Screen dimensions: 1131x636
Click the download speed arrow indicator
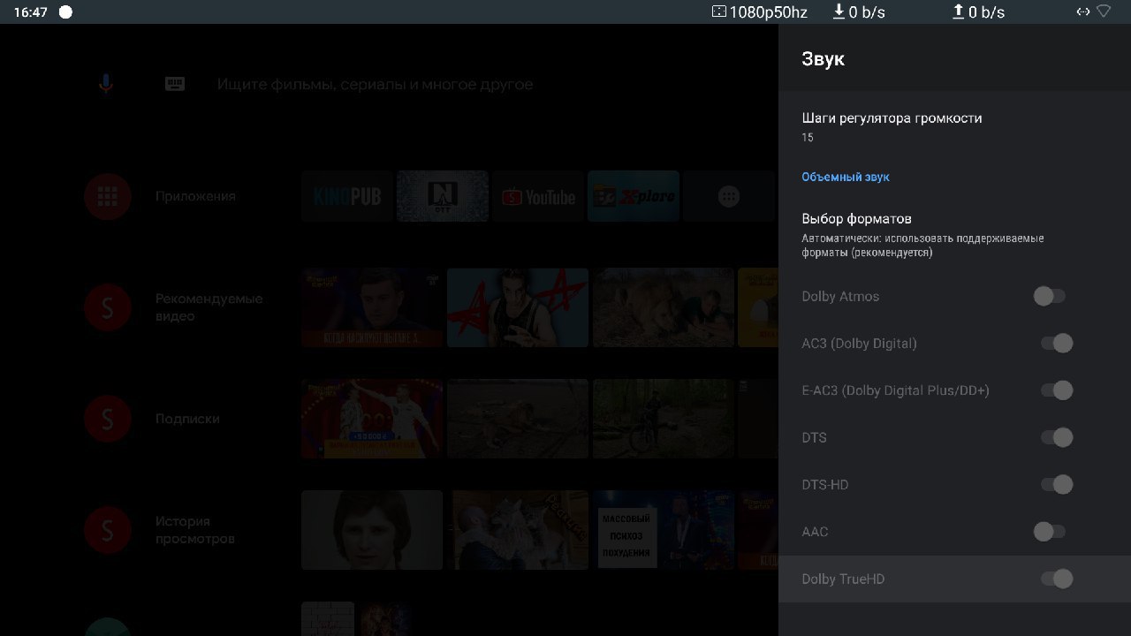[839, 11]
